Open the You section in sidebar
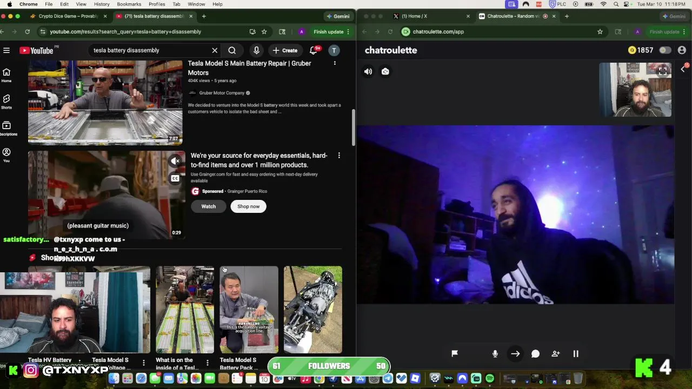Screen dimensions: 692x389 click(6, 155)
